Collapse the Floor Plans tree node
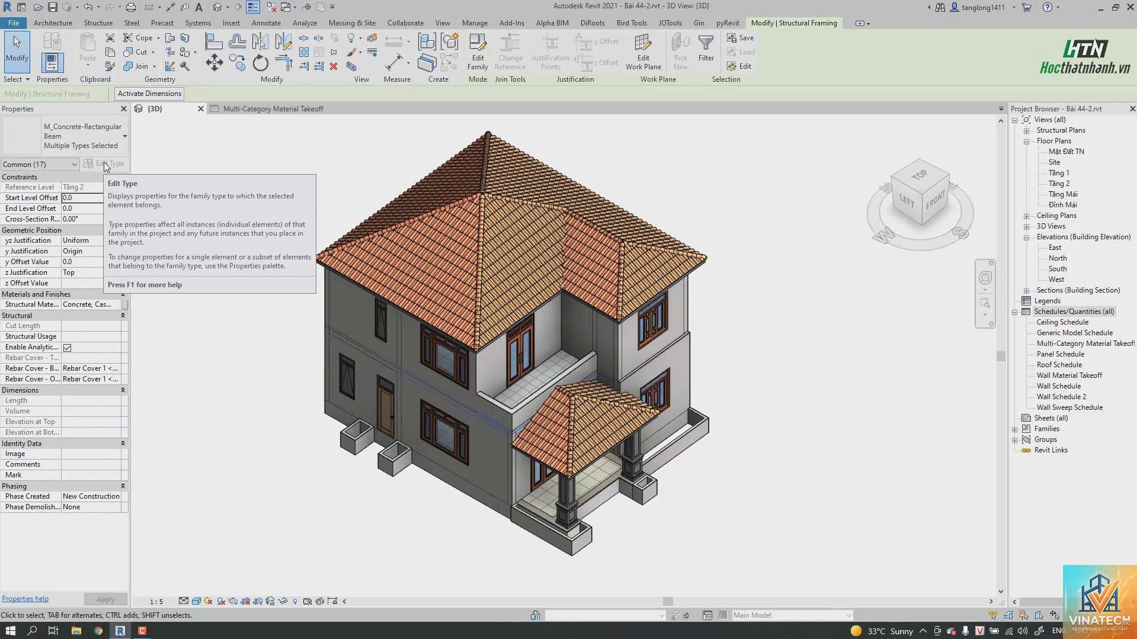Screen dimensions: 1137x639 (x=1026, y=142)
